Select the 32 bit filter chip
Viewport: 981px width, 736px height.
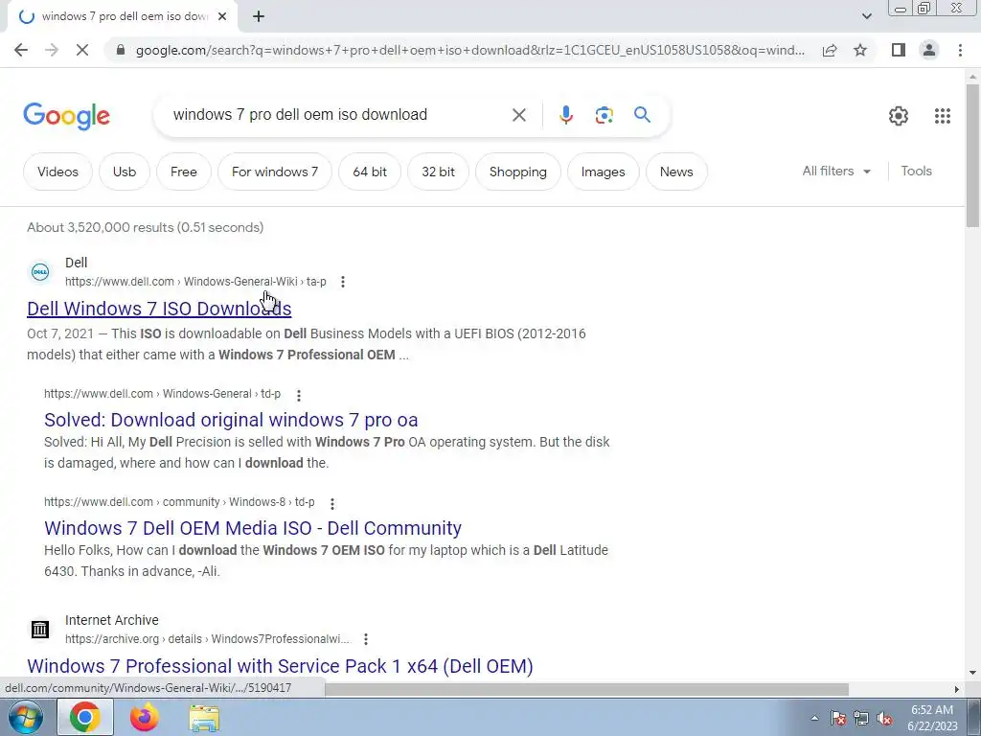click(438, 172)
